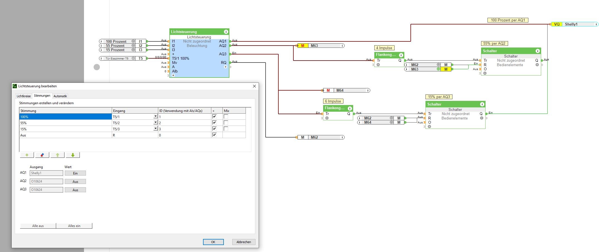Open the Lichtsteuerung block info icon
Viewport: 599px width, 252px height.
226,32
